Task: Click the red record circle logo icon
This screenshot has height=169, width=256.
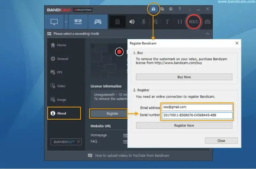Action: [119, 52]
